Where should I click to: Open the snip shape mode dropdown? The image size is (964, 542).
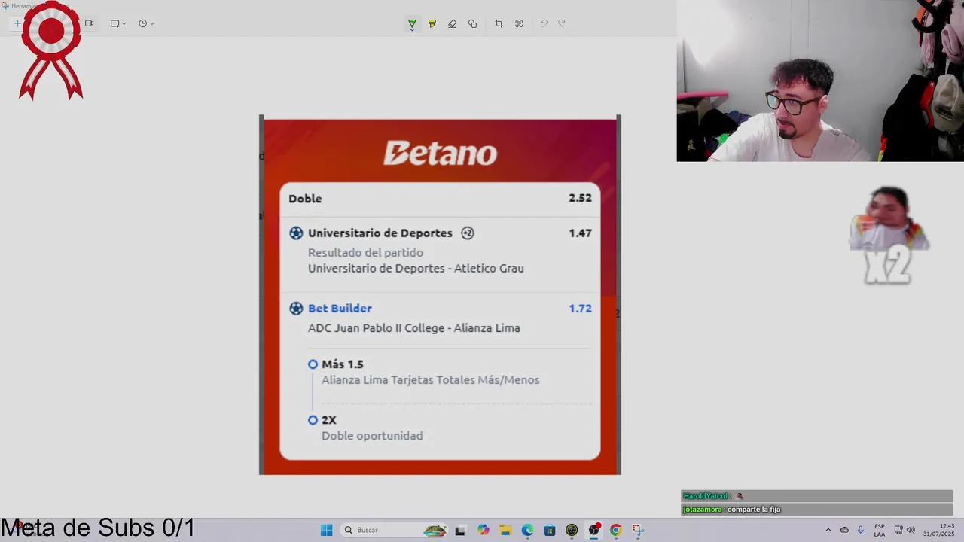118,23
